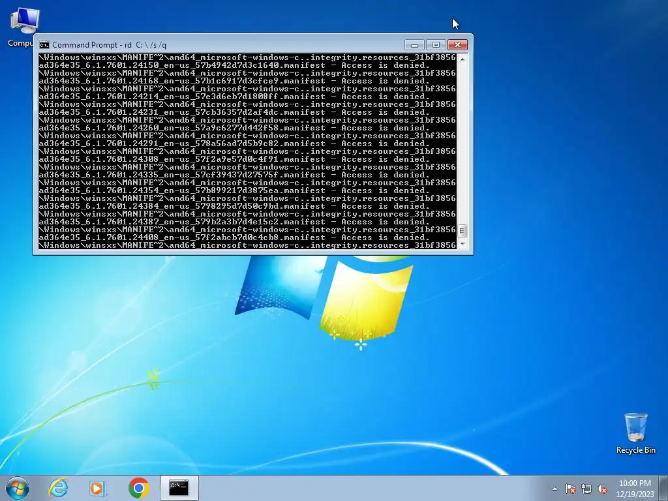Image resolution: width=668 pixels, height=501 pixels.
Task: Click the line containing 57e3d6eb7d1808ff.manifest
Action: (x=234, y=97)
